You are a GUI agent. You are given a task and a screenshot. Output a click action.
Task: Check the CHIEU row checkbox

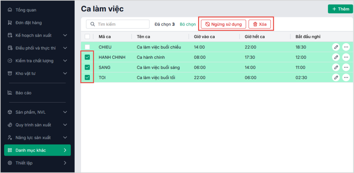tap(87, 47)
